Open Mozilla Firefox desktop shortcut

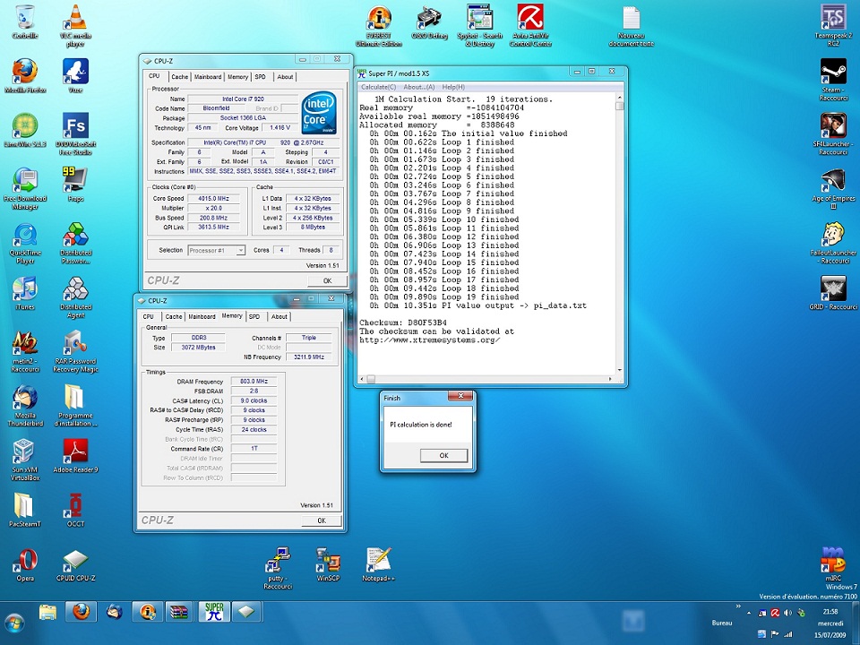tap(25, 75)
